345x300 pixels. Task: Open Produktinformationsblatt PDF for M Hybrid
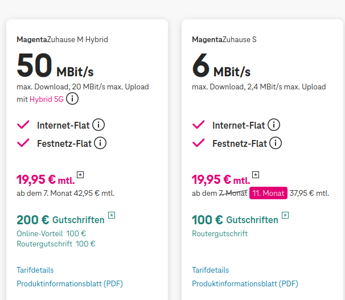(70, 283)
